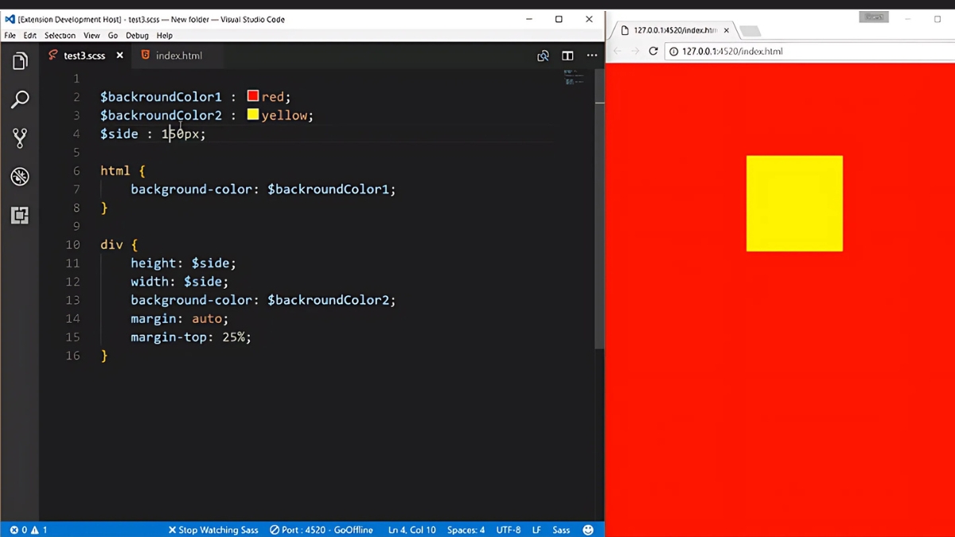Go back in the browser window

click(x=618, y=51)
